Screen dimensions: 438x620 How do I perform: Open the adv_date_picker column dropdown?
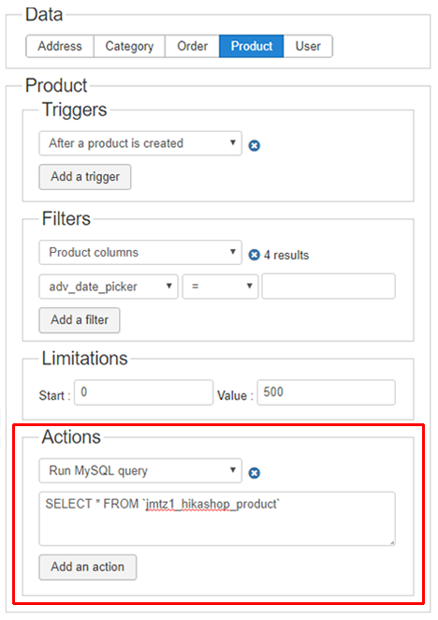(x=109, y=287)
